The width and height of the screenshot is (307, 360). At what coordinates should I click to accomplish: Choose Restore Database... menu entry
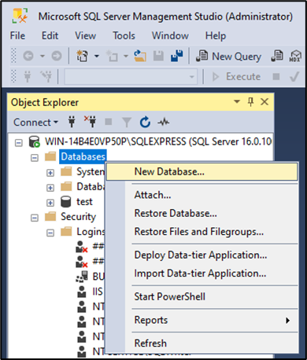point(176,213)
